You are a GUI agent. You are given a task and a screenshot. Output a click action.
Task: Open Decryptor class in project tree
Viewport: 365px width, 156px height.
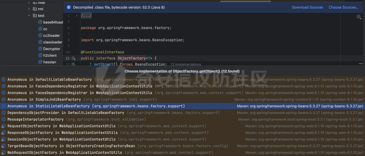tap(51, 49)
